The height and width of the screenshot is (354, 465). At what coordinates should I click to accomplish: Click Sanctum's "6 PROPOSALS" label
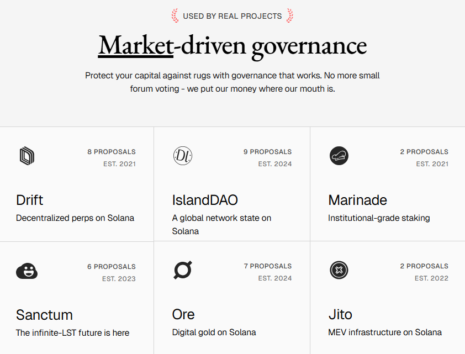click(x=112, y=267)
